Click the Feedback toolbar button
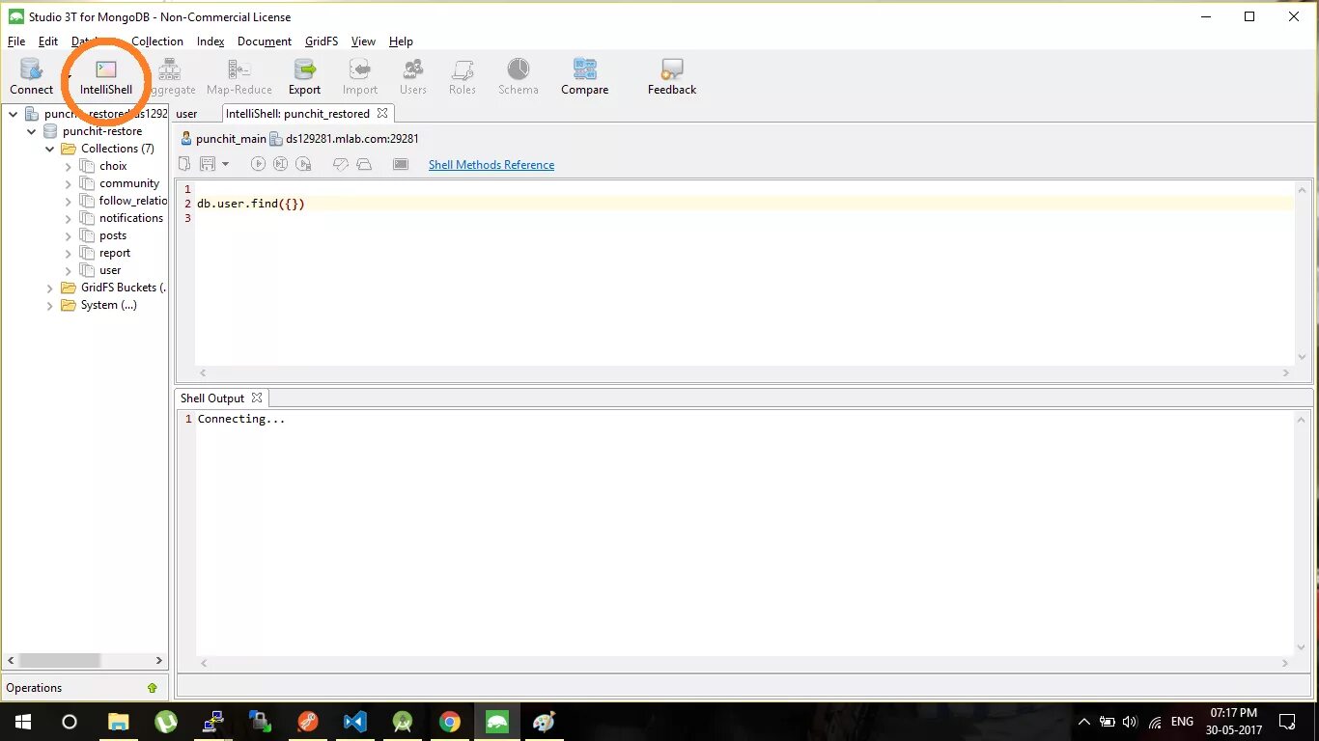Screen dimensions: 1319x741 click(672, 76)
